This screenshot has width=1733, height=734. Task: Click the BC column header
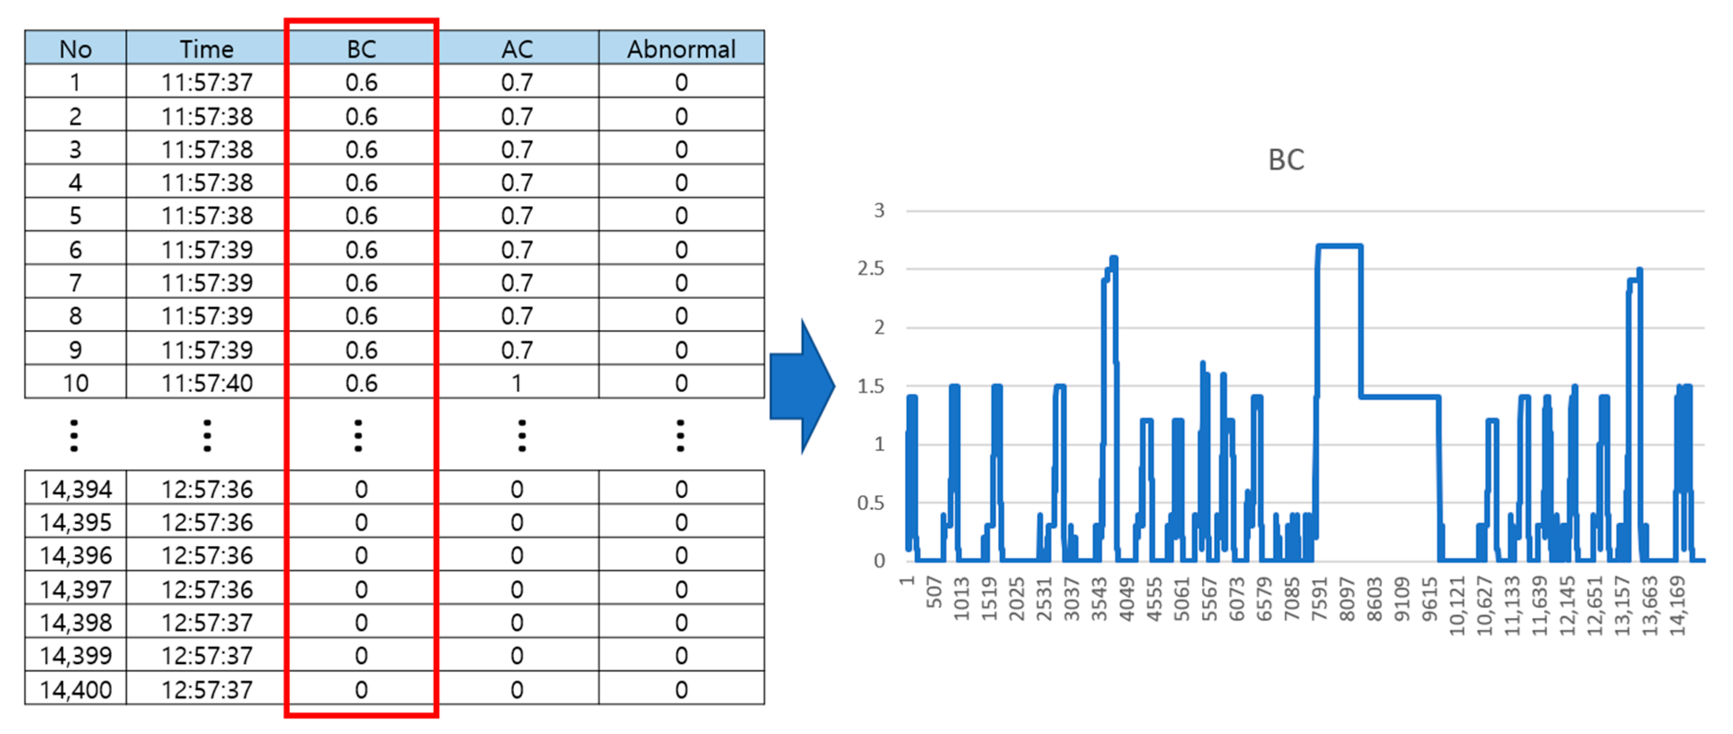click(361, 48)
